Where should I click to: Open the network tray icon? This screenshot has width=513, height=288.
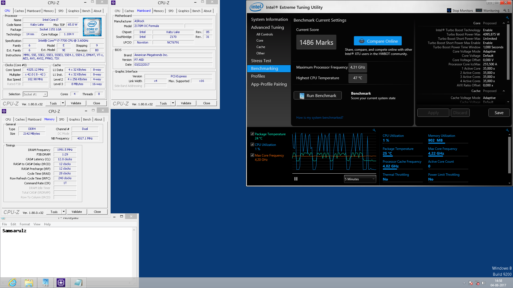[x=477, y=283]
